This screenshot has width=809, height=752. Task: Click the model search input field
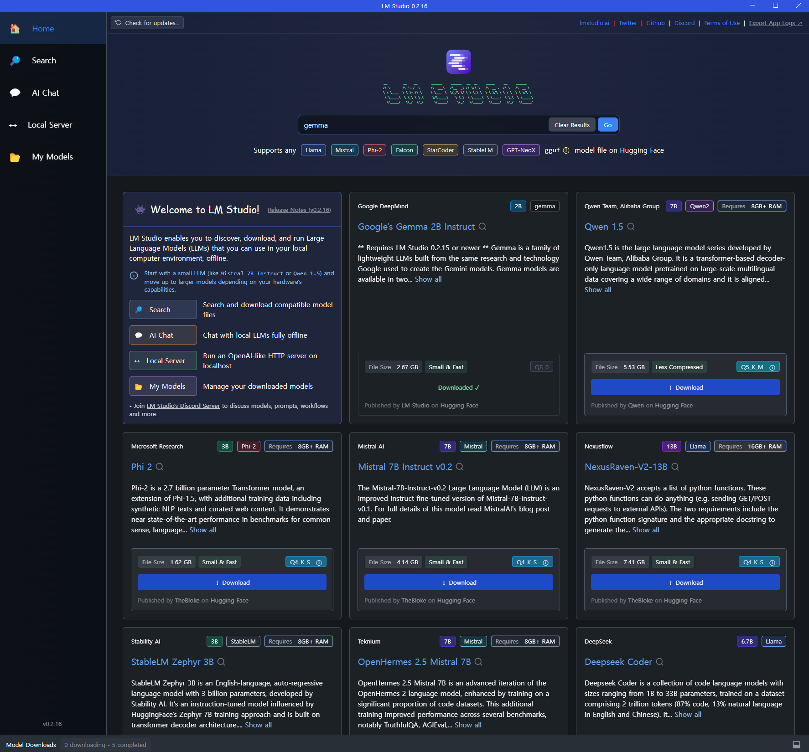(423, 125)
